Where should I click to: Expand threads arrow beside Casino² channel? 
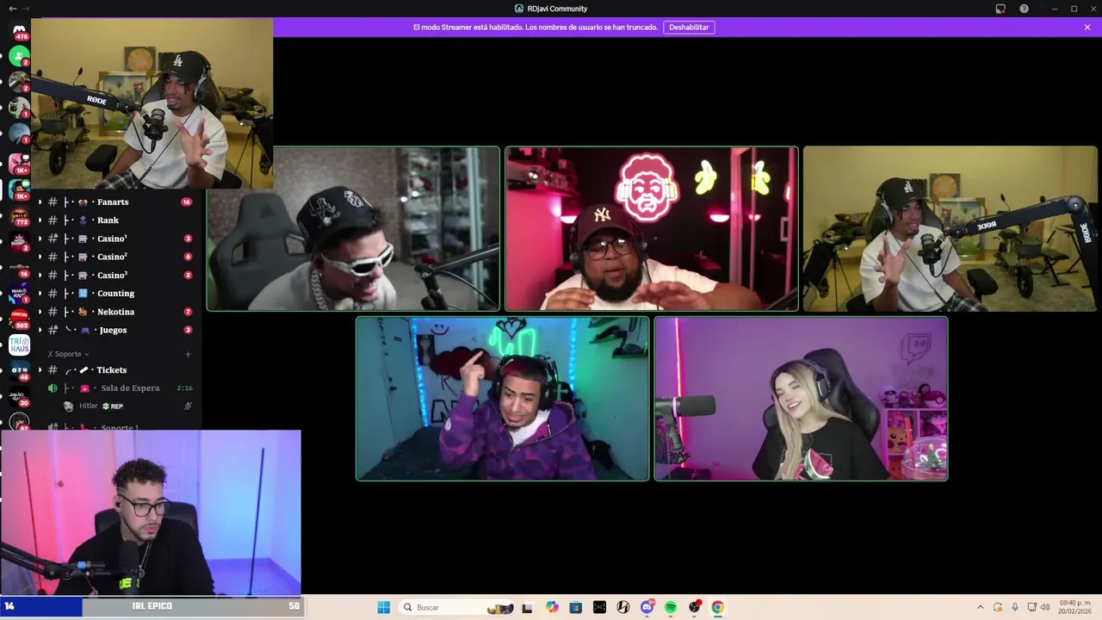point(39,257)
